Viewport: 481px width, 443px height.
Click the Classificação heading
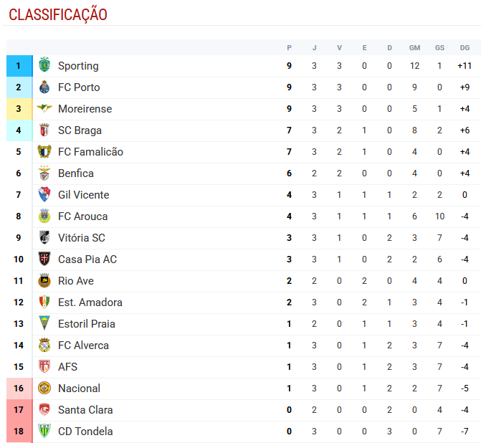pyautogui.click(x=58, y=14)
